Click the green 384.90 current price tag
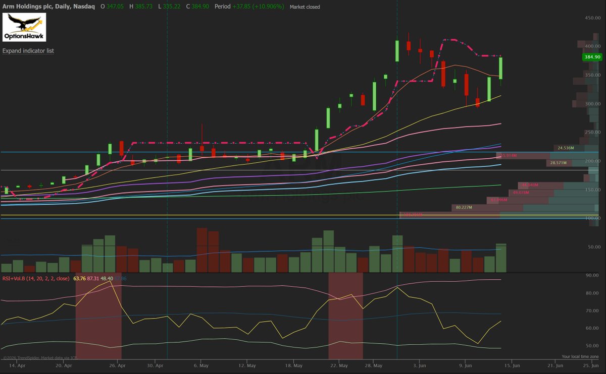The image size is (606, 374). point(592,57)
